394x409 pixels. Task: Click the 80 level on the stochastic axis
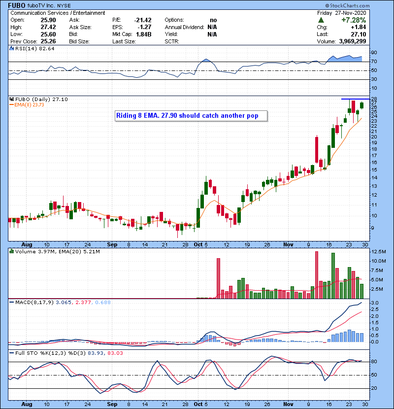click(374, 362)
